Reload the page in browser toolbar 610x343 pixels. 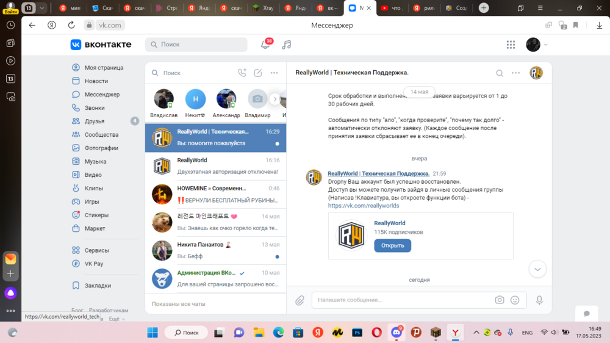point(71,25)
